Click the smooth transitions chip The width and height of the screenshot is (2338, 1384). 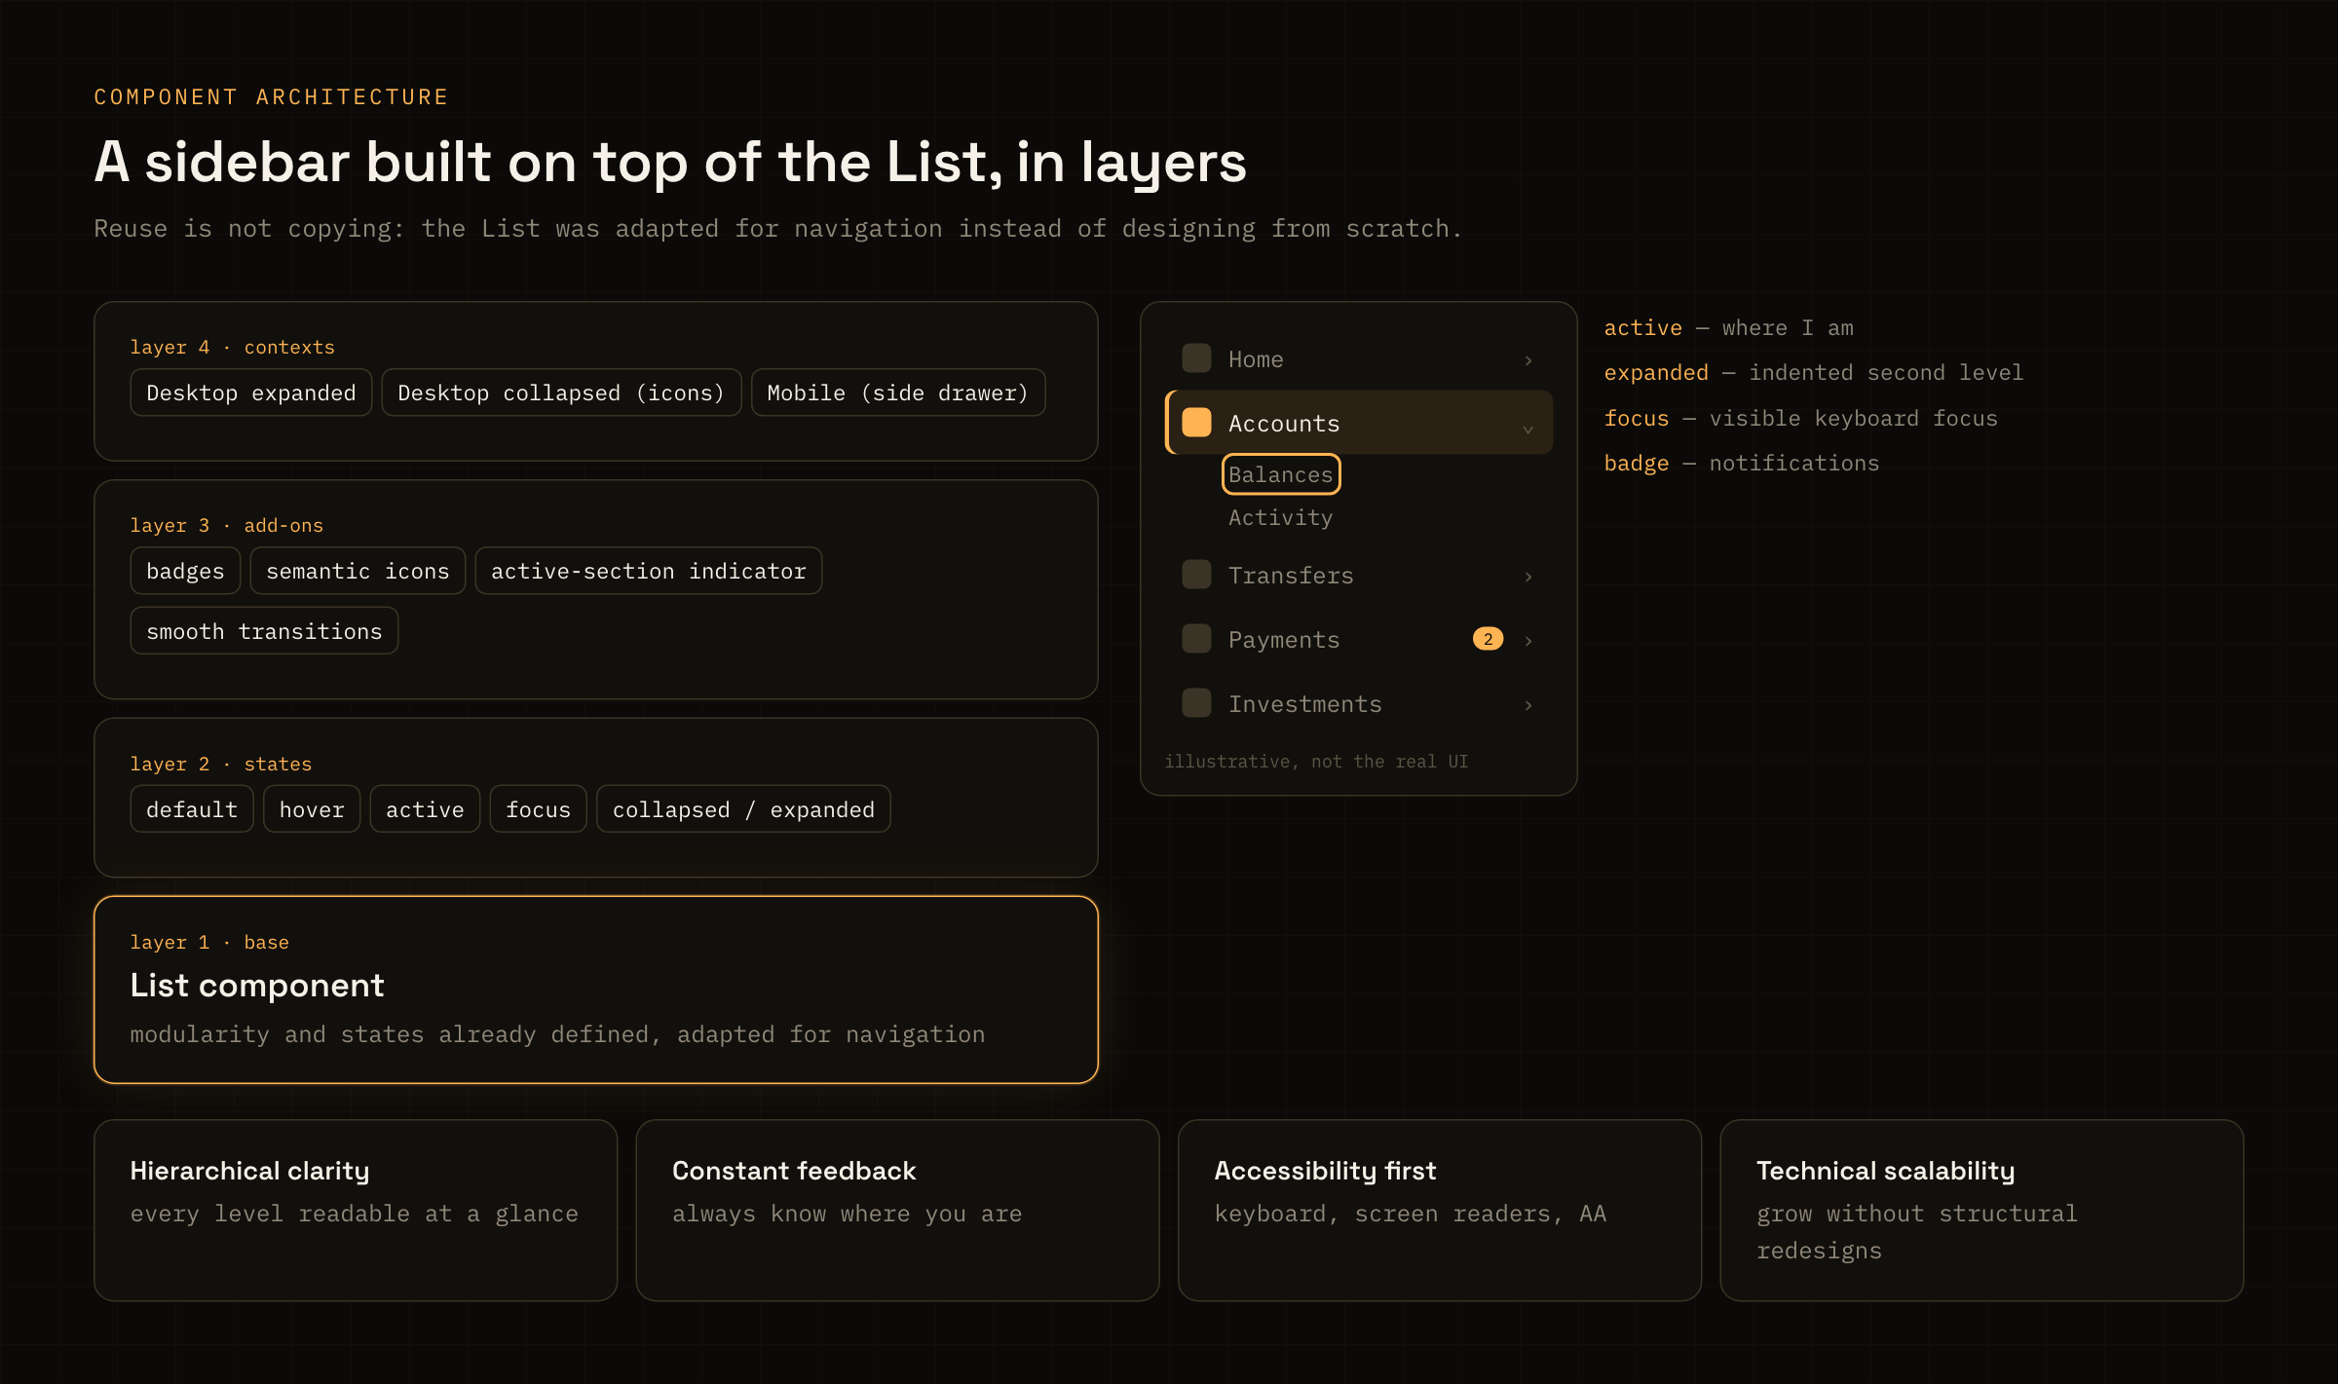(x=264, y=631)
